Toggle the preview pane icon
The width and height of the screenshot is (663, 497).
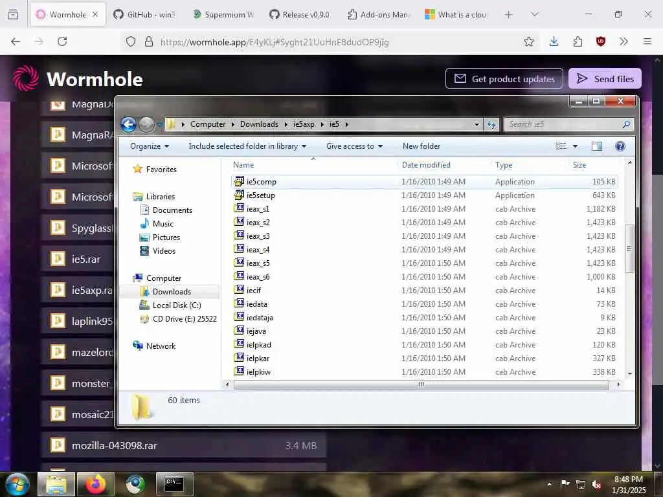tap(596, 146)
